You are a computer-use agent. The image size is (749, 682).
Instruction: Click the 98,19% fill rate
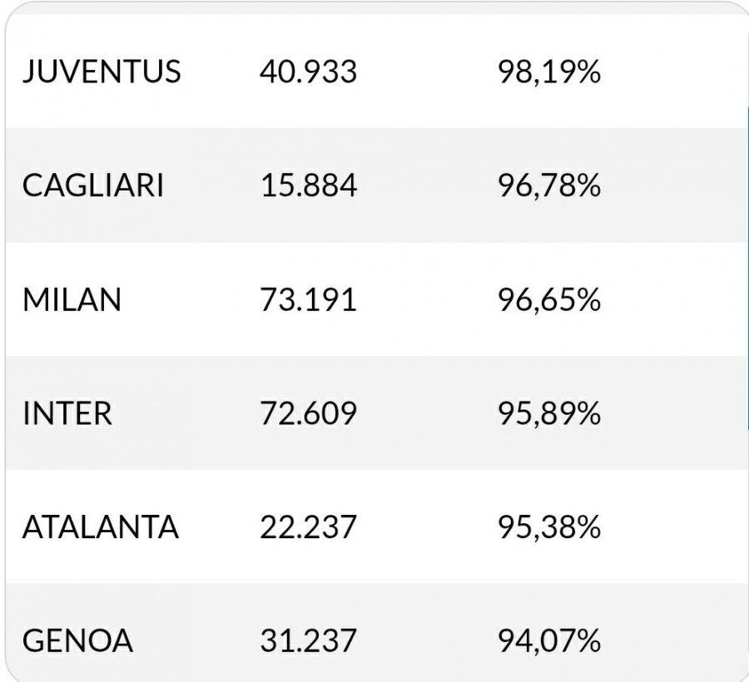tap(548, 72)
